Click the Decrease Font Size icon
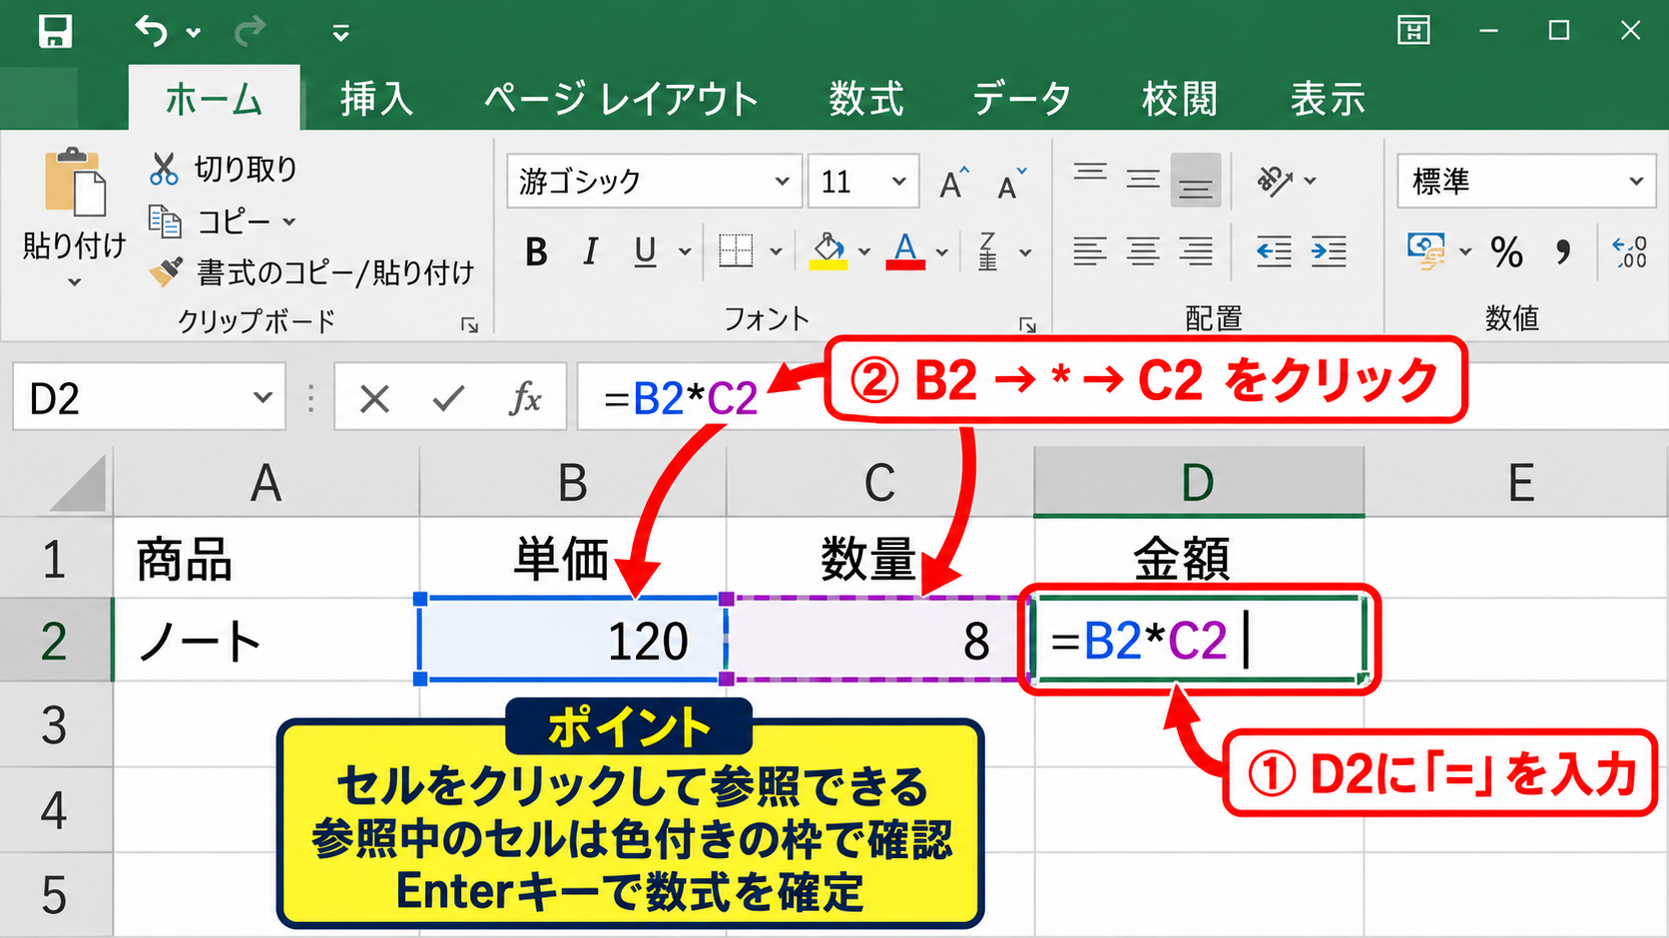Viewport: 1669px width, 938px height. coord(1011,183)
